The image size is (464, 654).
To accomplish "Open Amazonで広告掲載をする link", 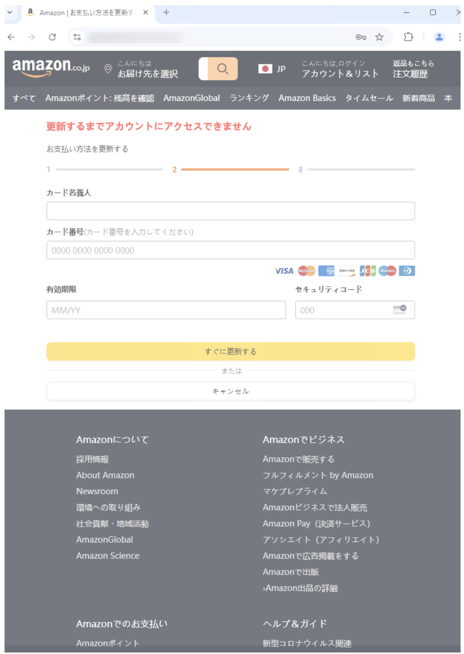I will pos(311,556).
